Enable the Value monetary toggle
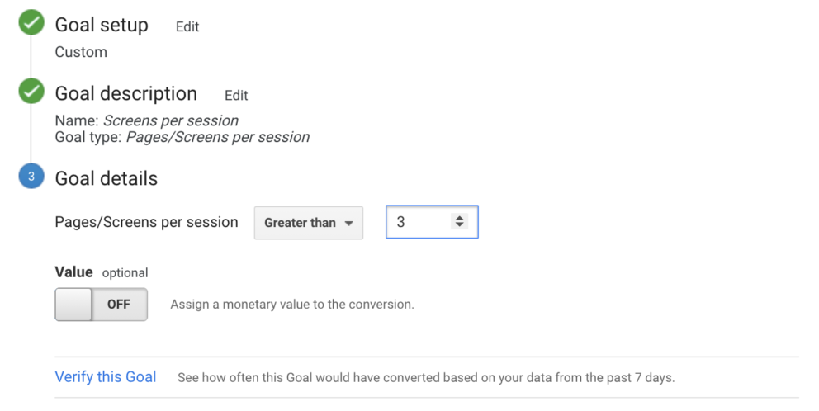 click(x=101, y=305)
